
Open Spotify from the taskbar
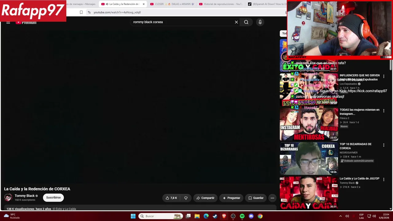[242, 216]
